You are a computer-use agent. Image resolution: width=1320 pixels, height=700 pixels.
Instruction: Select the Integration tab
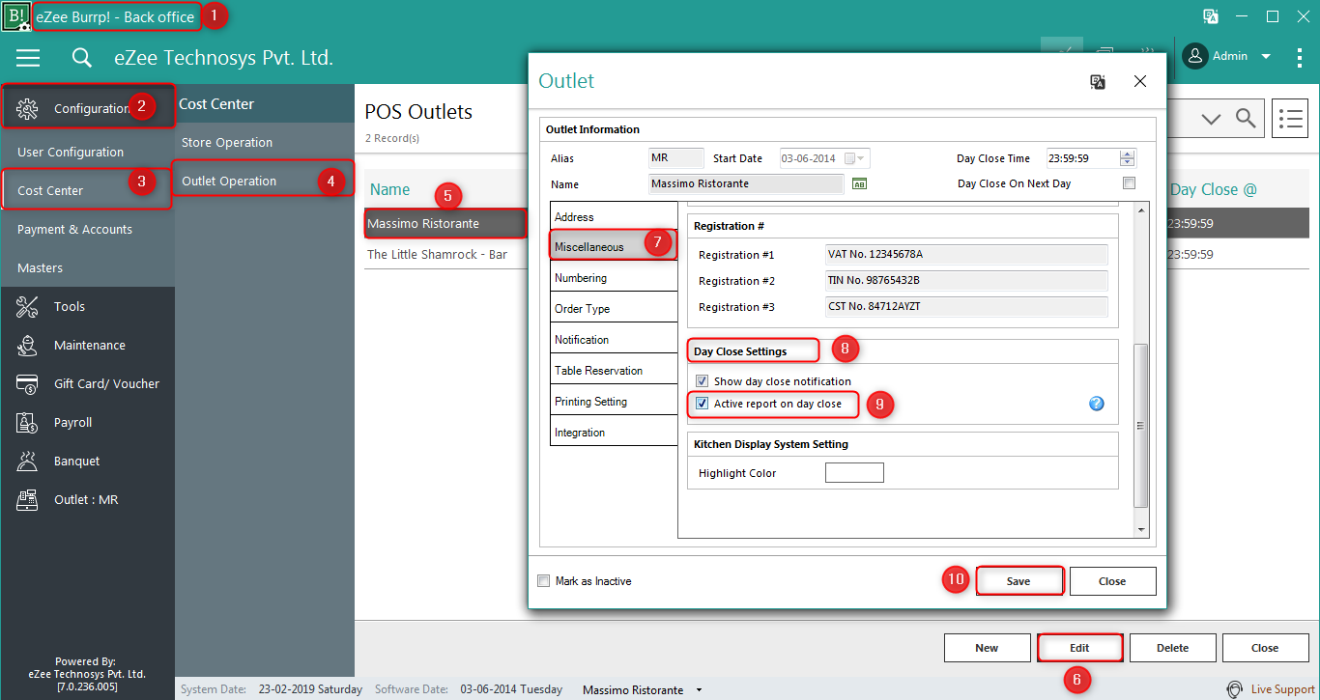pyautogui.click(x=614, y=433)
